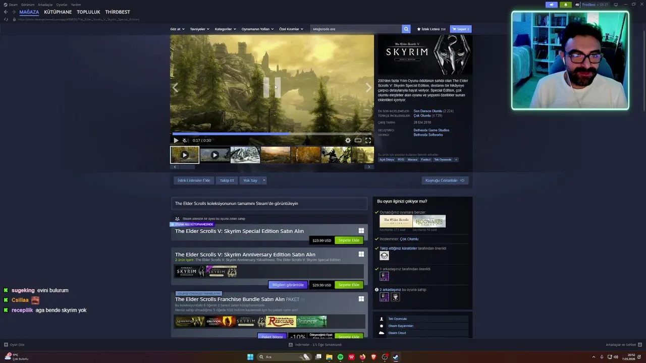This screenshot has width=646, height=363.
Task: Open the Oyunlar menu
Action: 62,5
